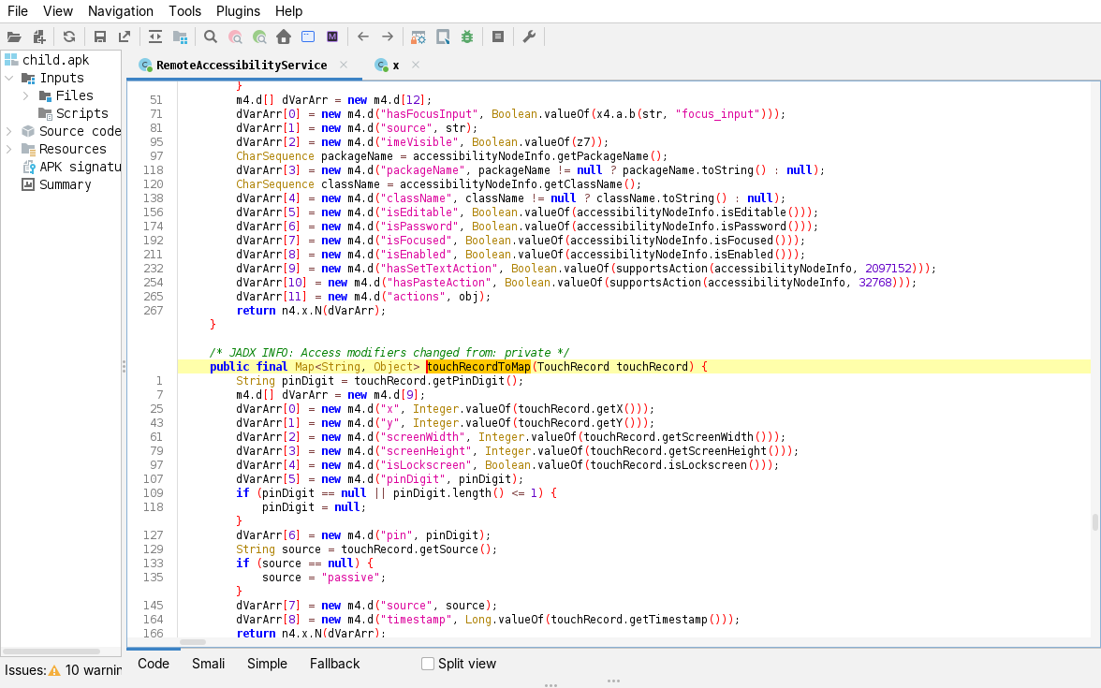Image resolution: width=1101 pixels, height=688 pixels.
Task: Click the warning triangle icon
Action: tap(54, 670)
